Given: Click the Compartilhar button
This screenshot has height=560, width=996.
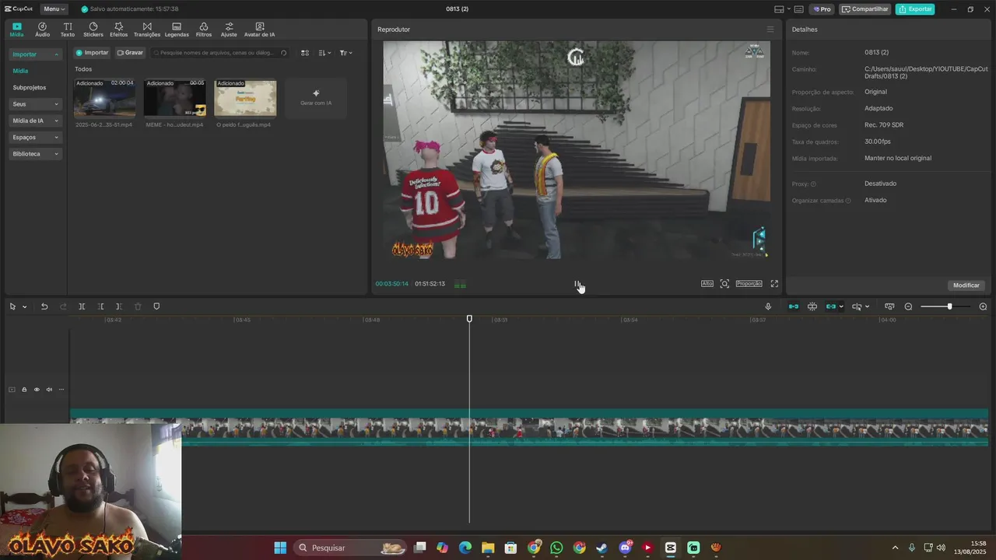Looking at the screenshot, I should pyautogui.click(x=865, y=9).
